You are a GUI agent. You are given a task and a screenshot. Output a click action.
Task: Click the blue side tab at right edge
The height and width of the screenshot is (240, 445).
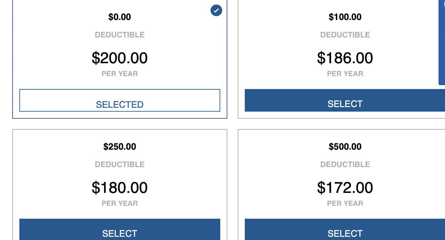(x=442, y=42)
